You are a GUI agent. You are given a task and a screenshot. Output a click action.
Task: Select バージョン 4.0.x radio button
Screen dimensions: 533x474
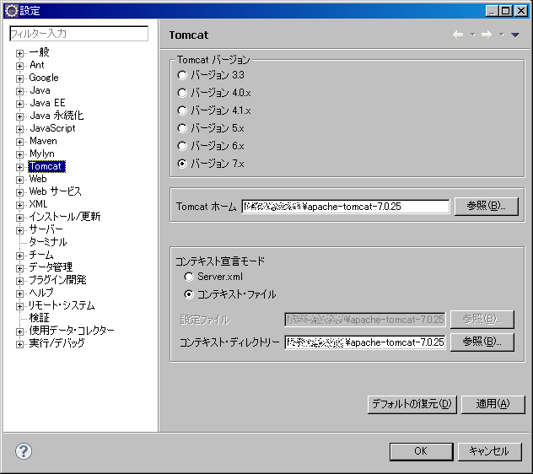pyautogui.click(x=182, y=93)
